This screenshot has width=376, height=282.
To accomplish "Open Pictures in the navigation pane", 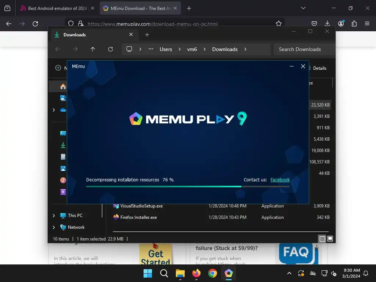I will (63, 169).
